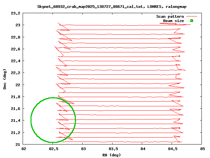Click the 22.6 Dec axis tick label
210x158 pixels.
click(16, 49)
